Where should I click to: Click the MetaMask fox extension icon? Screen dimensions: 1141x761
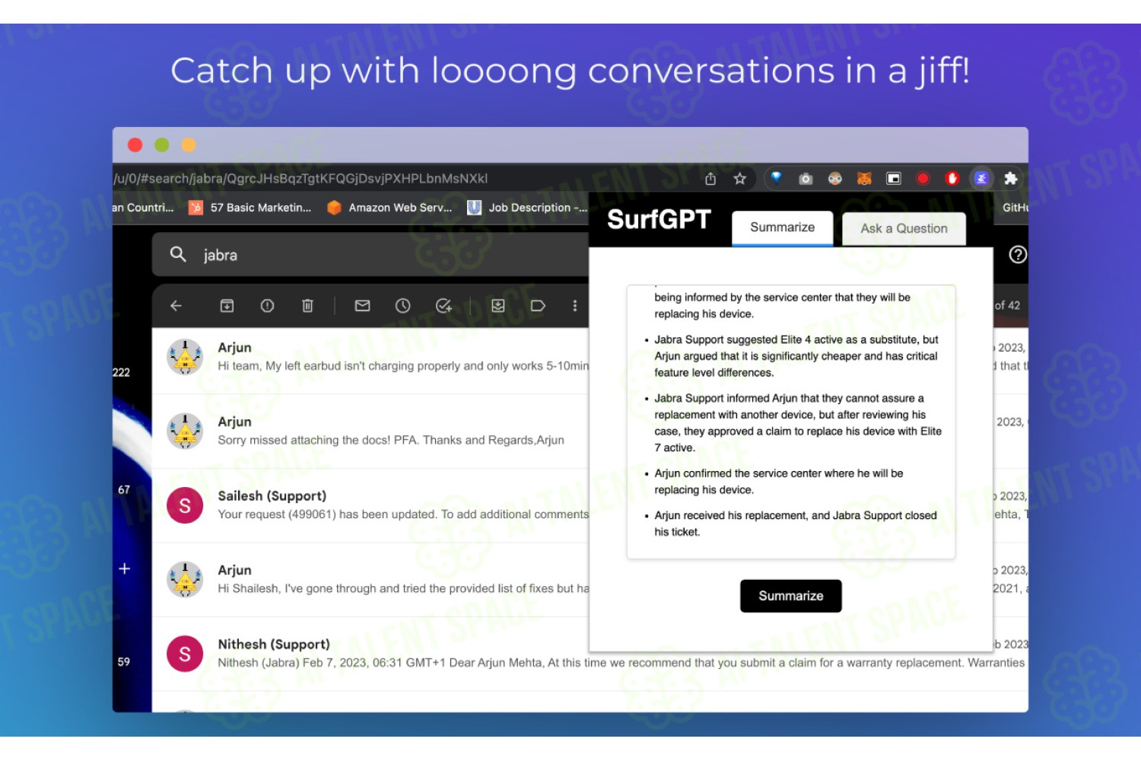point(864,179)
